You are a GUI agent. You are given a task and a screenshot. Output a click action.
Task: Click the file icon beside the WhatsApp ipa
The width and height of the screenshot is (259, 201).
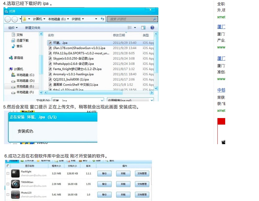(x=50, y=64)
